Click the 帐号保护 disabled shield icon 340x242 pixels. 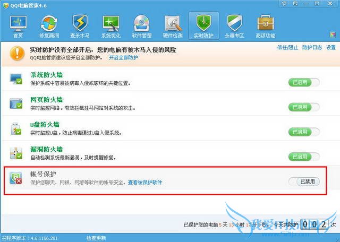click(16, 178)
